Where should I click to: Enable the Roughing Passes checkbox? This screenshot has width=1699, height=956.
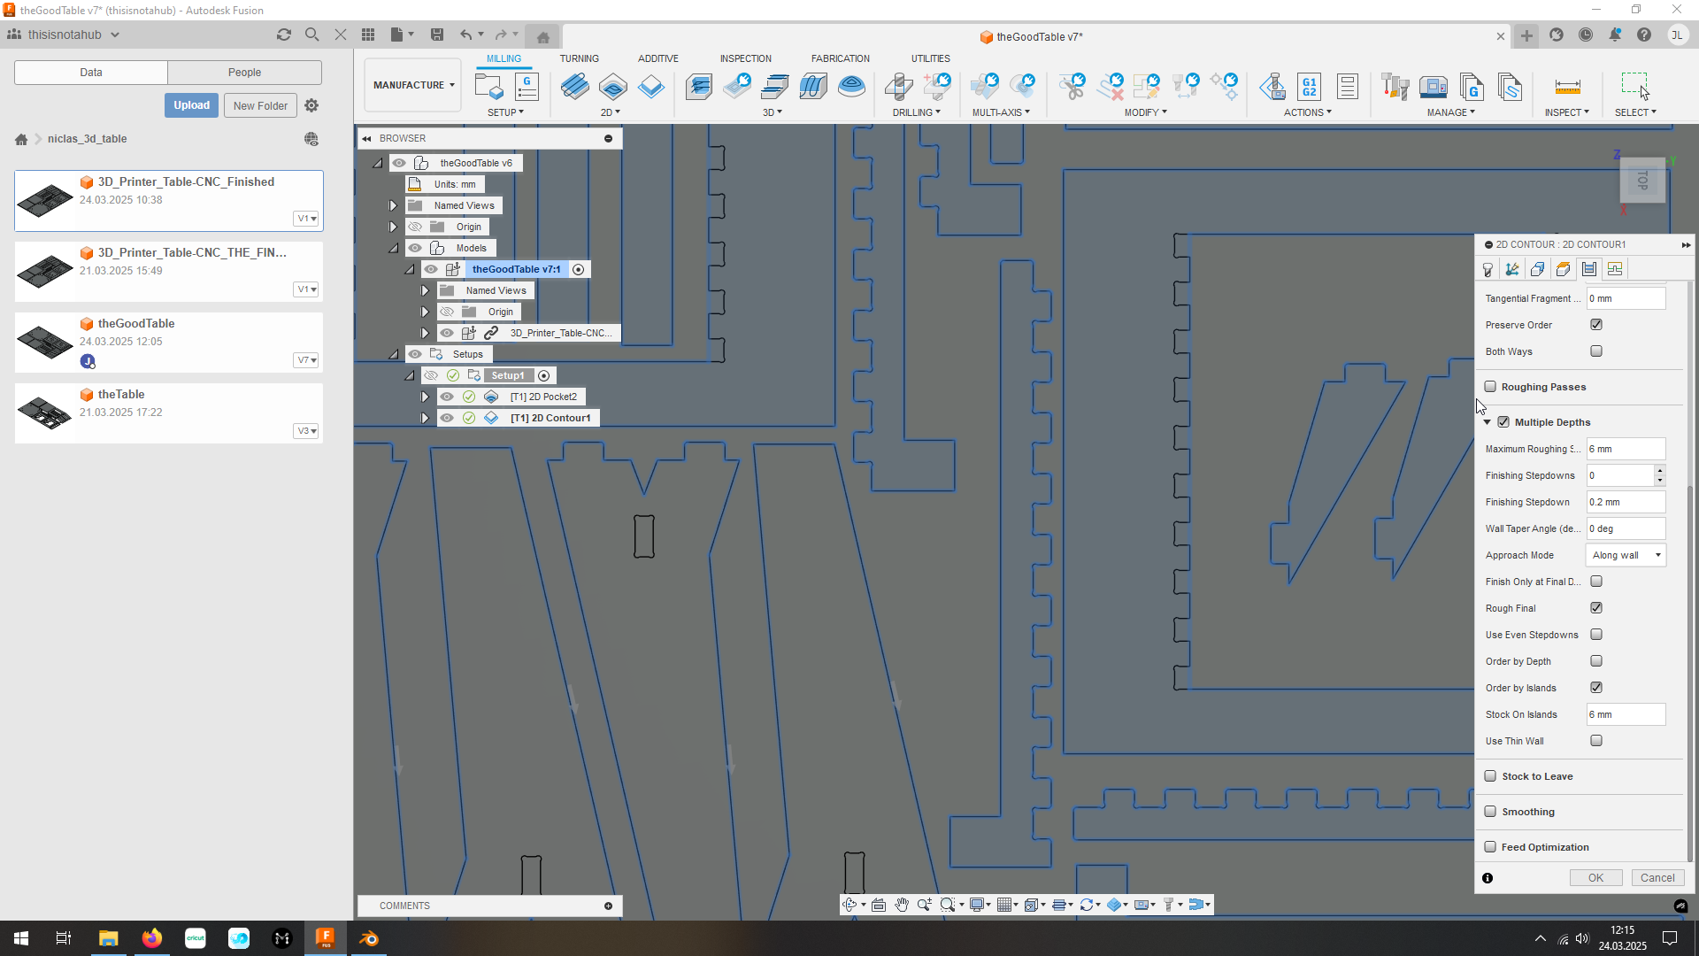1490,387
